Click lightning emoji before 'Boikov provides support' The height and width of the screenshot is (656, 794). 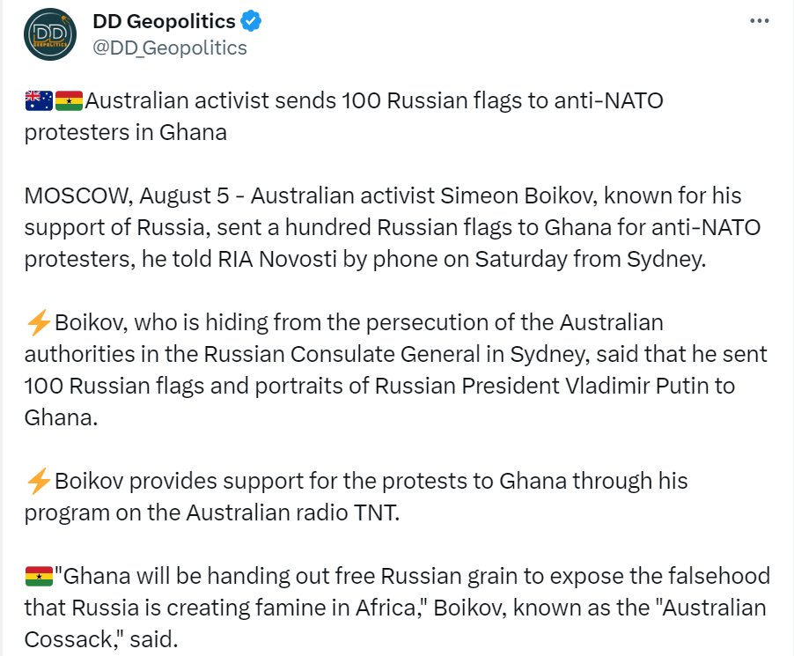(38, 482)
